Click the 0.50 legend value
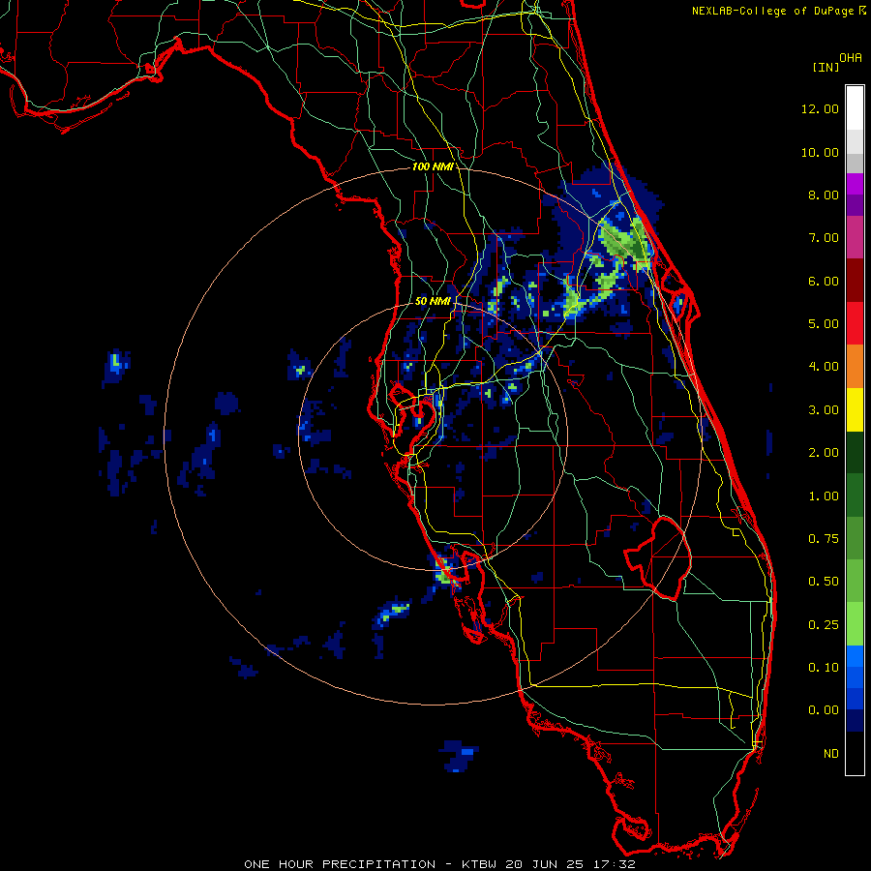 pyautogui.click(x=824, y=582)
